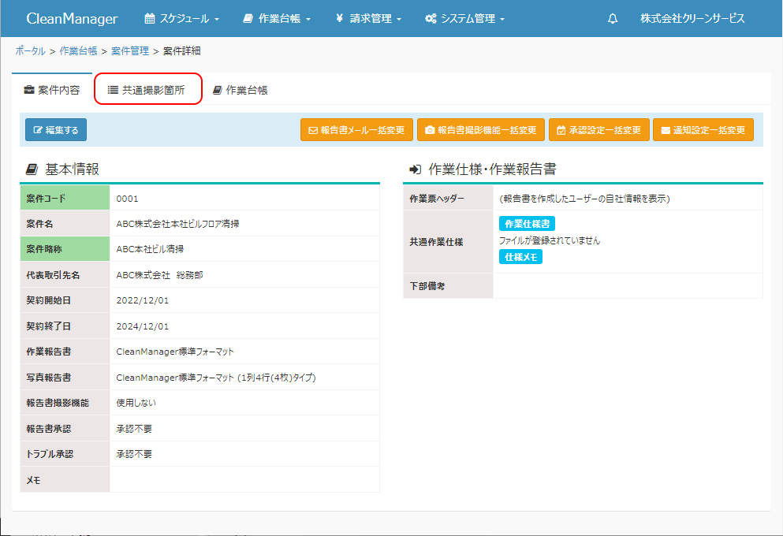Go to ポータル breadcrumb link

30,51
